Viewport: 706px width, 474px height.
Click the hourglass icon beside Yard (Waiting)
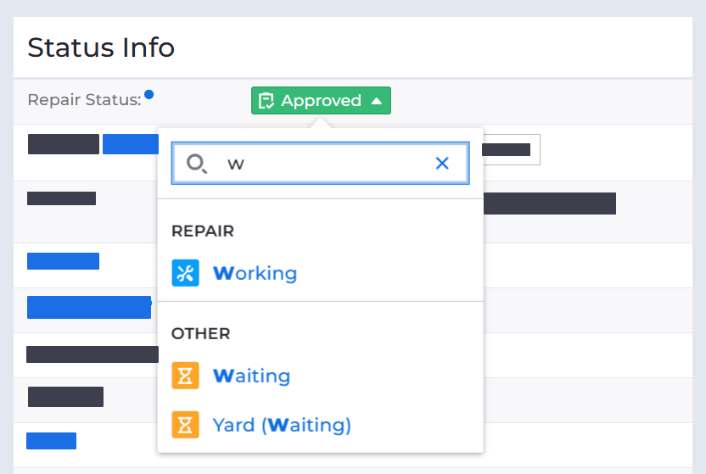(x=185, y=424)
